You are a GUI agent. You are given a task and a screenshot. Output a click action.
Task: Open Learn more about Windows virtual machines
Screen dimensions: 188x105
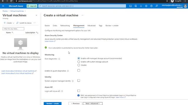(x=19, y=71)
